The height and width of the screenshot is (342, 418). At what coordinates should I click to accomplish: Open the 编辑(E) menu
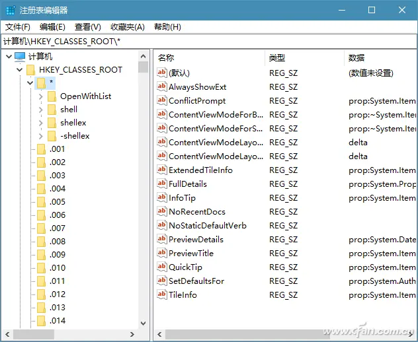tap(52, 27)
